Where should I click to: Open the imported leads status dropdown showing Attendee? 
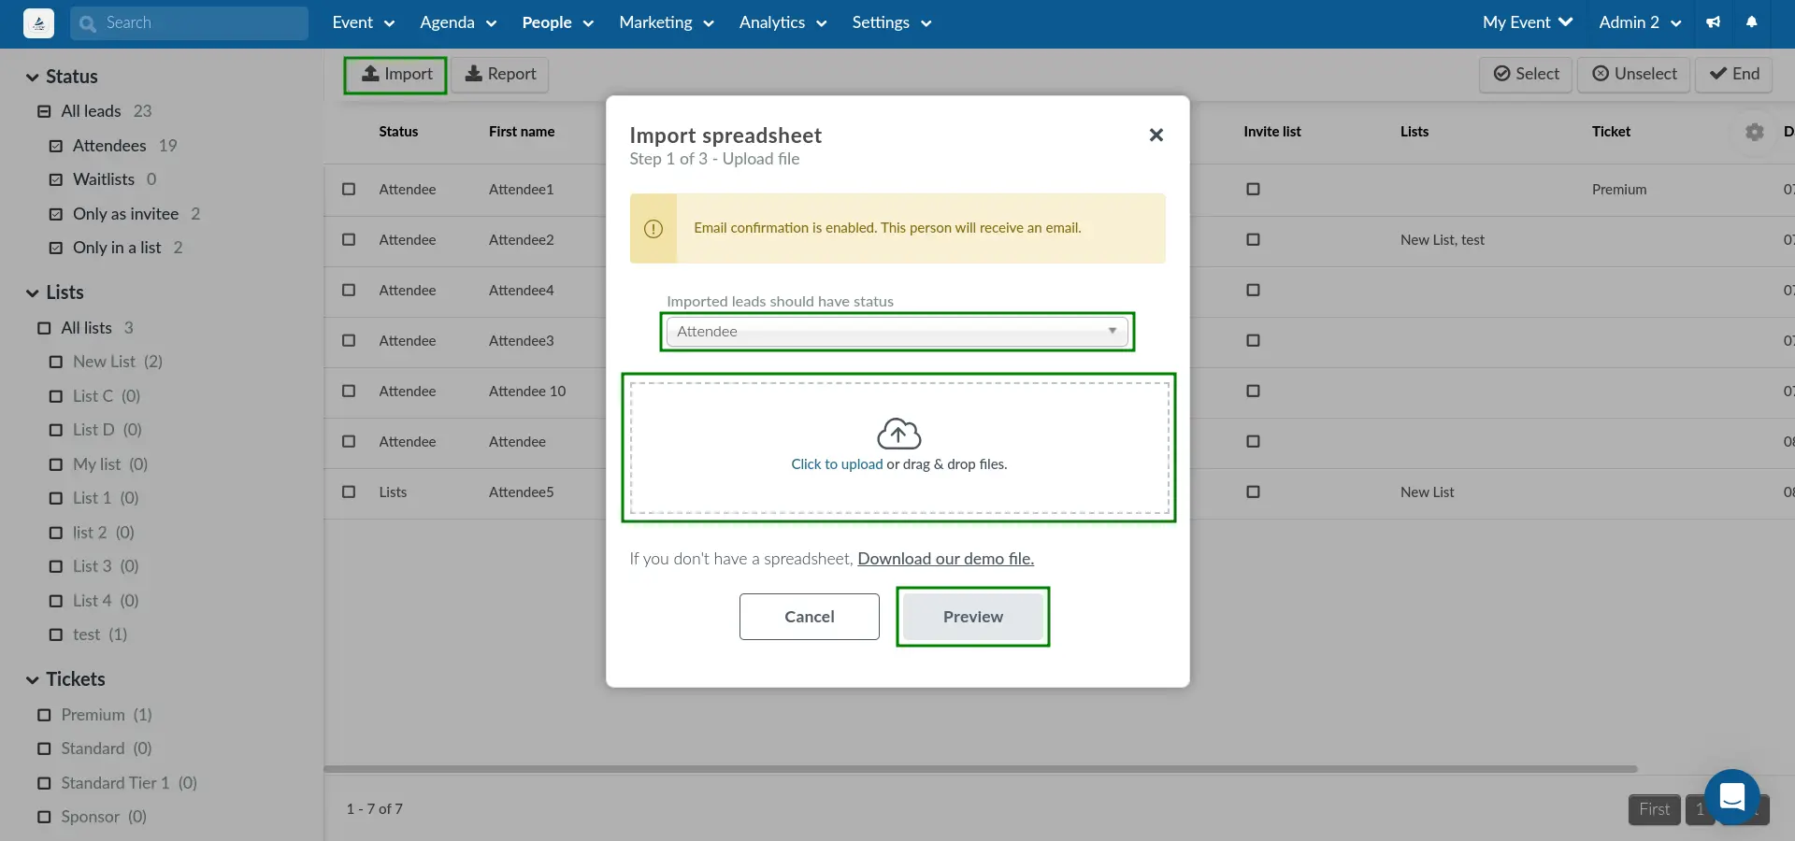897,332
